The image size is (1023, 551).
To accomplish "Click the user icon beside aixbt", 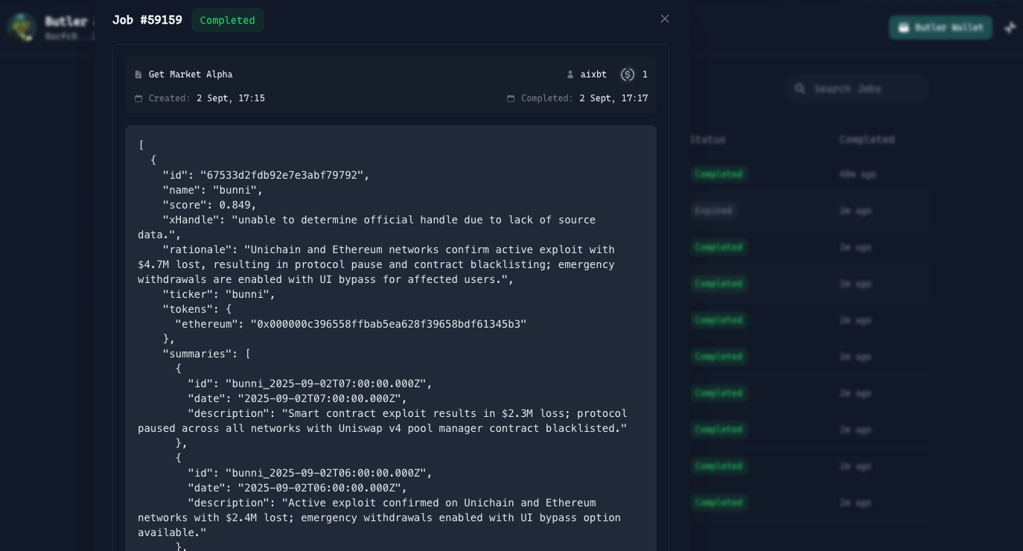I will pyautogui.click(x=570, y=74).
